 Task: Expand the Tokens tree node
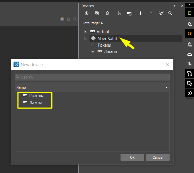[x=93, y=45]
